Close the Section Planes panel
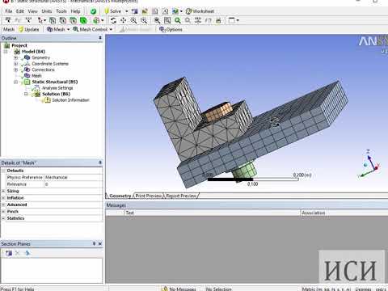 point(100,244)
